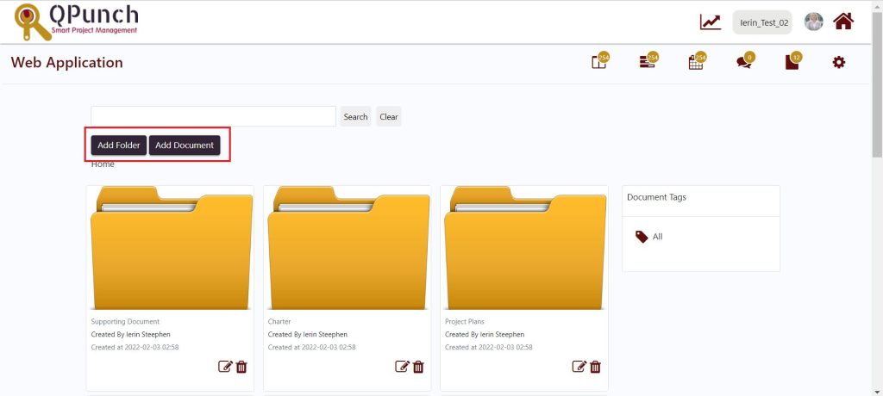Open the Supporting Document folder thumbnail
The height and width of the screenshot is (396, 883).
click(171, 248)
